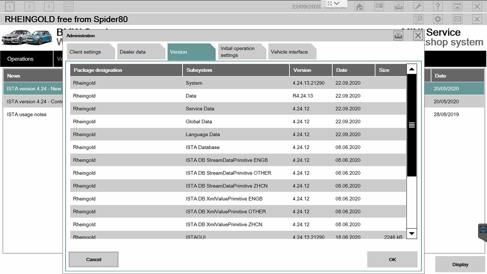Open the wrench administration icon

(418, 6)
